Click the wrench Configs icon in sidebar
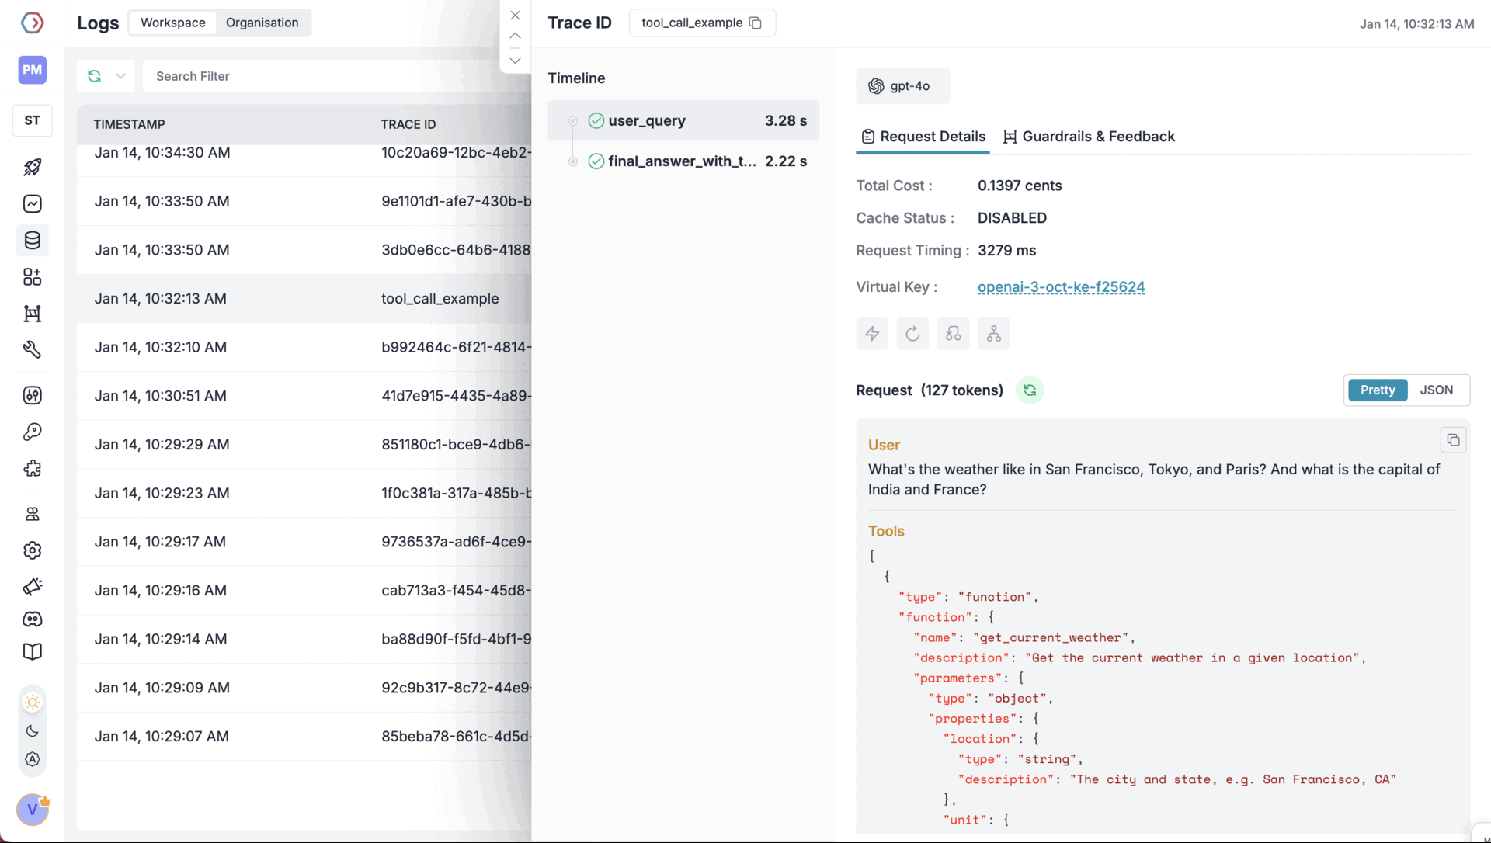This screenshot has height=843, width=1491. tap(32, 349)
